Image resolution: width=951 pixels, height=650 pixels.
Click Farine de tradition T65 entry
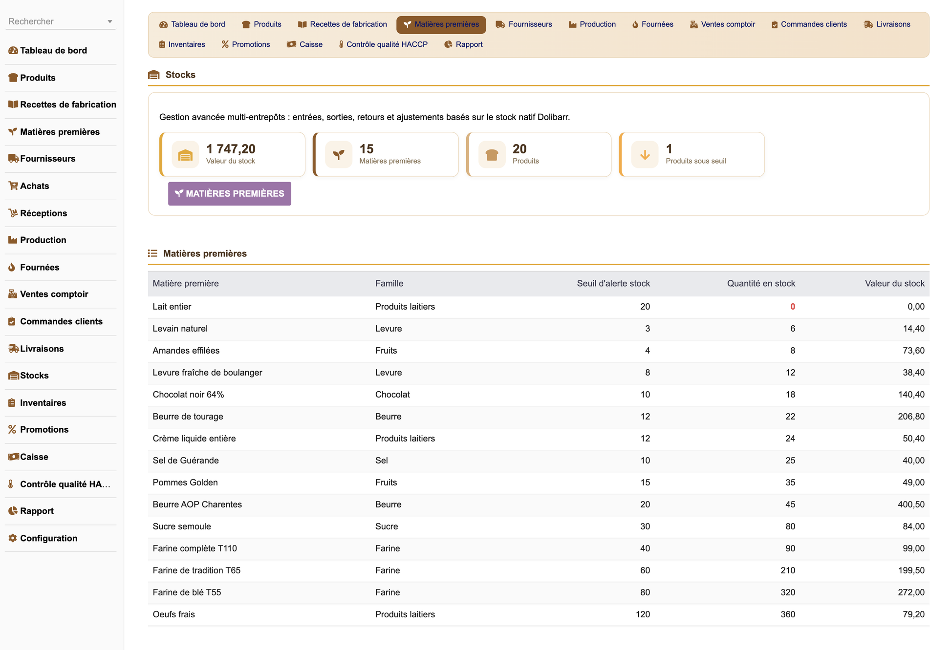tap(197, 570)
